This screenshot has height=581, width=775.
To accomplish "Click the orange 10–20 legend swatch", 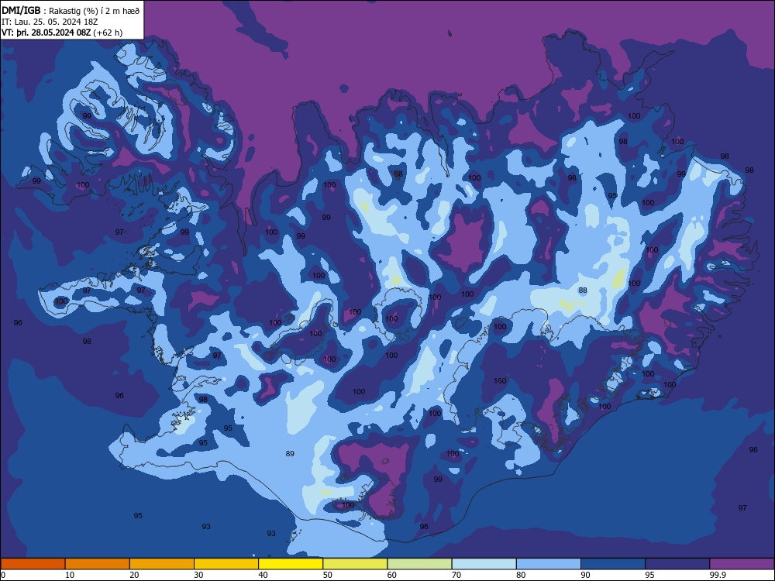I will point(98,564).
